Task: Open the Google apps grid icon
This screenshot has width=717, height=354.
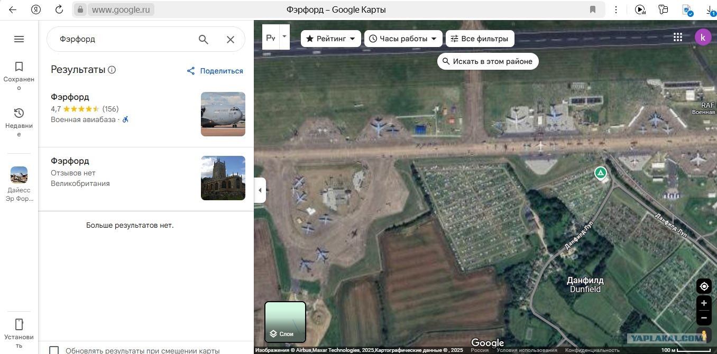Action: pos(678,37)
